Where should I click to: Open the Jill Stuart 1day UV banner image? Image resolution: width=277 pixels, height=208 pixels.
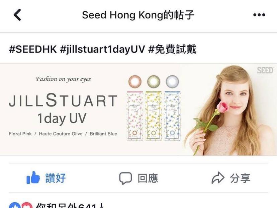coord(138,109)
